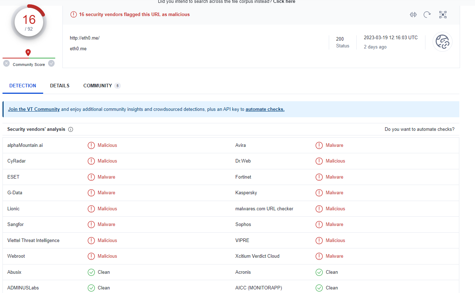Open the COMMUNITY tab showing 5 comments
475x293 pixels.
click(98, 86)
